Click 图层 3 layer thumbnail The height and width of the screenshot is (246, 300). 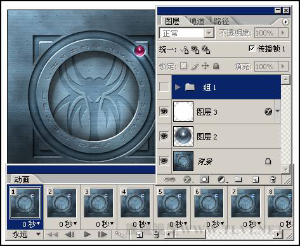(x=183, y=112)
